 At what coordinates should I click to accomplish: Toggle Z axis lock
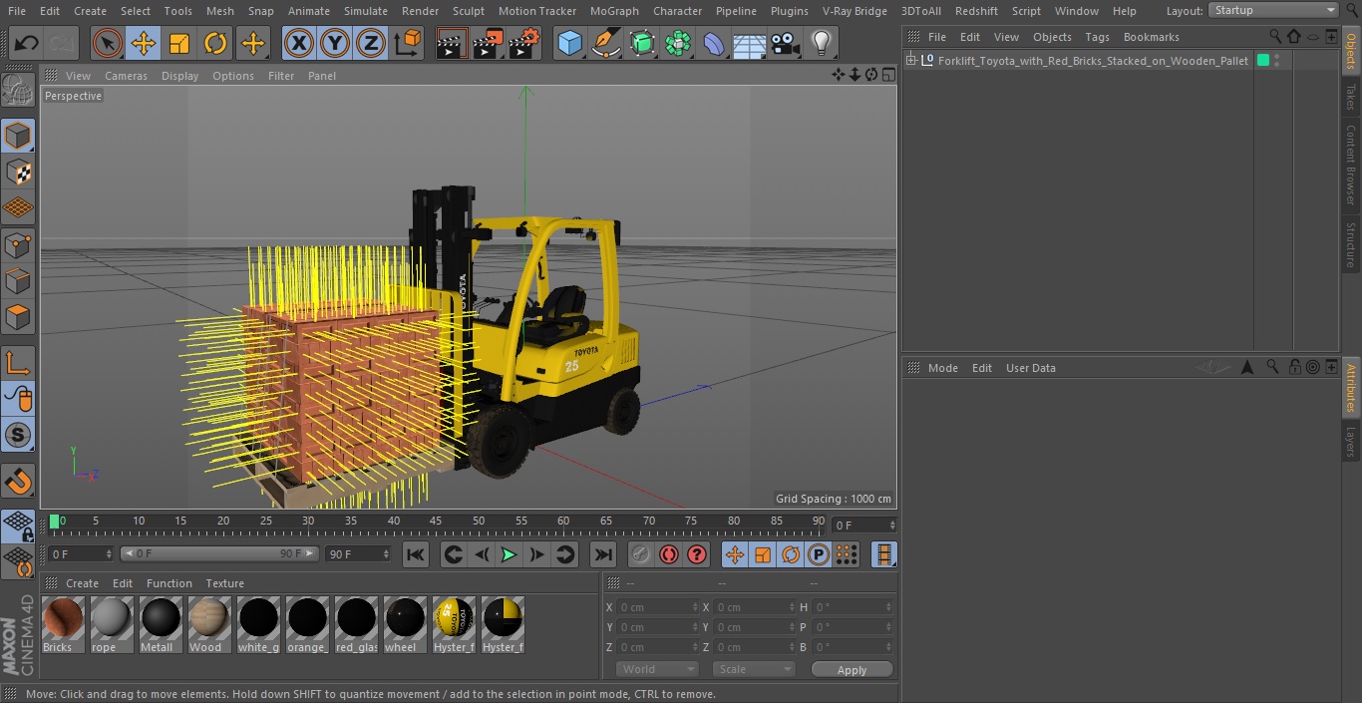click(371, 44)
